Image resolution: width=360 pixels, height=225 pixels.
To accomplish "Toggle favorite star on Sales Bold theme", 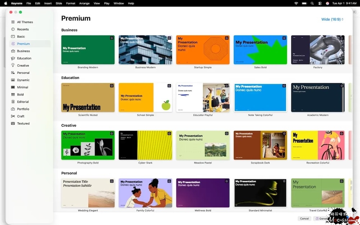I will 284,38.
